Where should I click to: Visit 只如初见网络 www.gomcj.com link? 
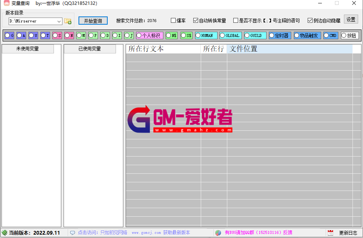click(134, 233)
